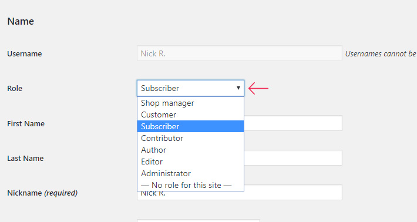Click the First Name label

(x=26, y=124)
